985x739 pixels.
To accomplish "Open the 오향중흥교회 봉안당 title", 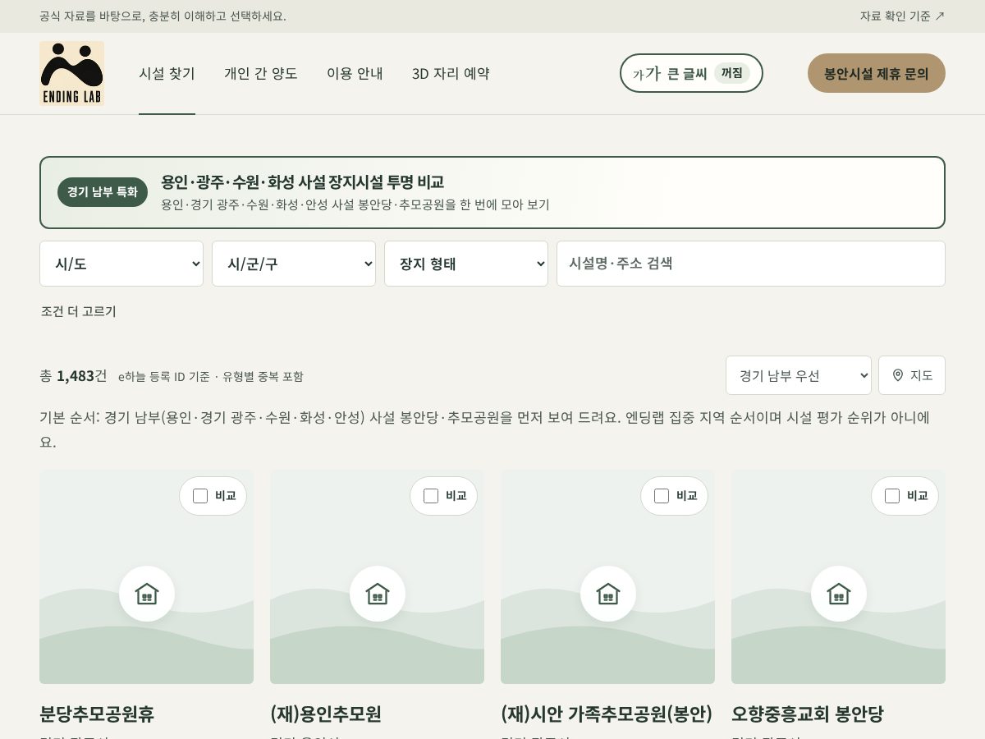I will 808,714.
